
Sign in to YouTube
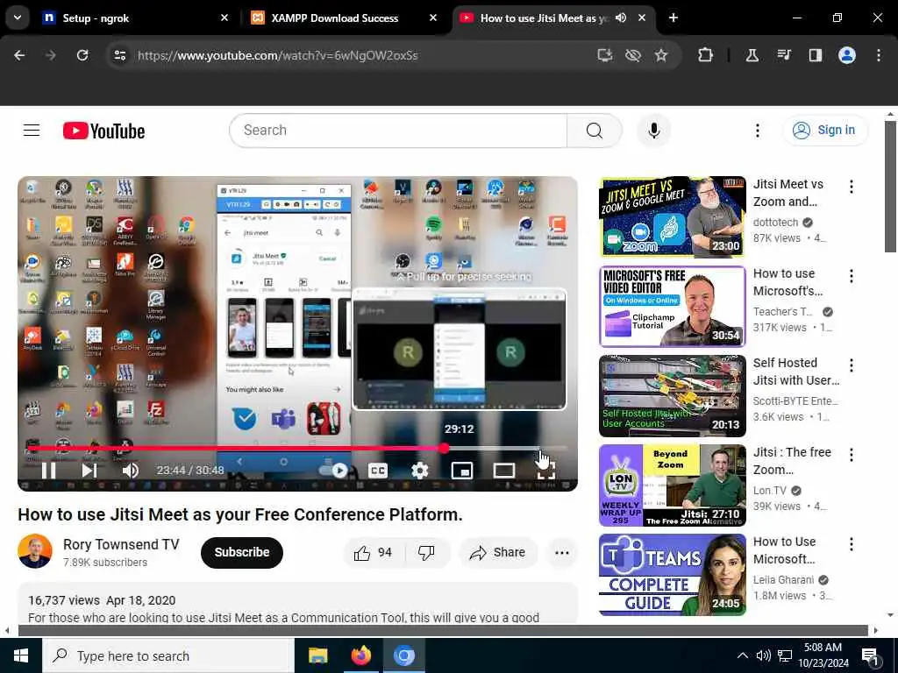[x=825, y=131]
